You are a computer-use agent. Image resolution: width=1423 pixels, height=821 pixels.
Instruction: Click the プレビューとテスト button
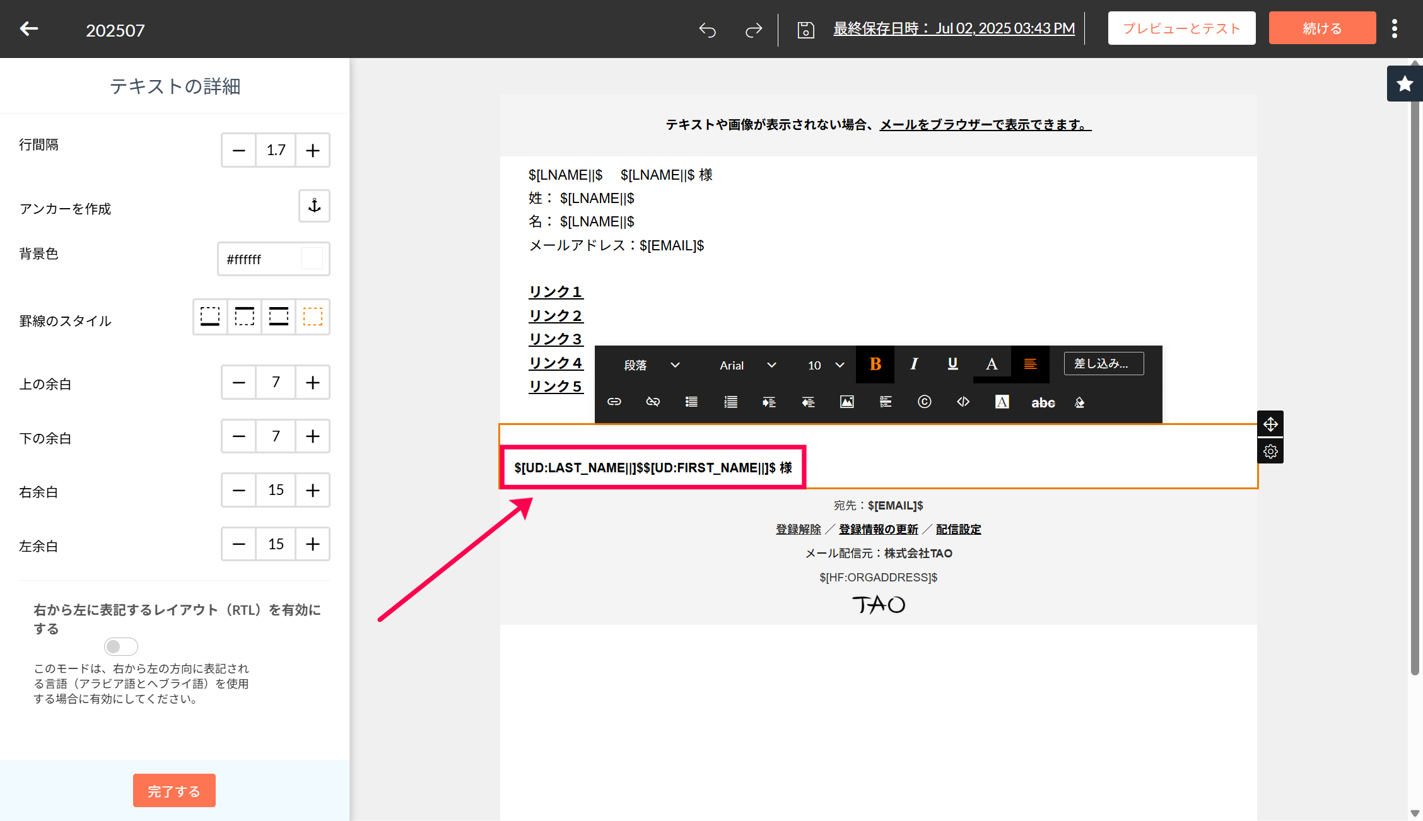1181,28
